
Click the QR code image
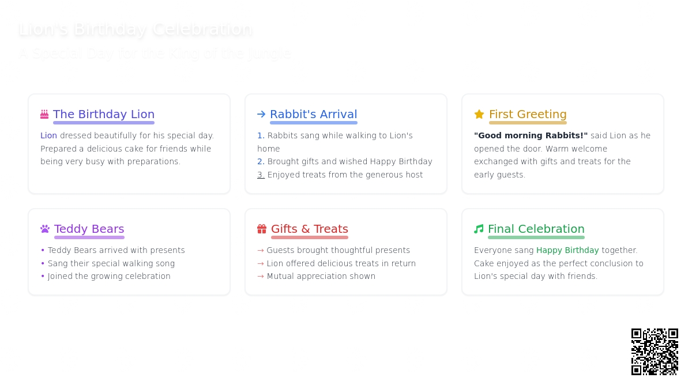click(655, 352)
